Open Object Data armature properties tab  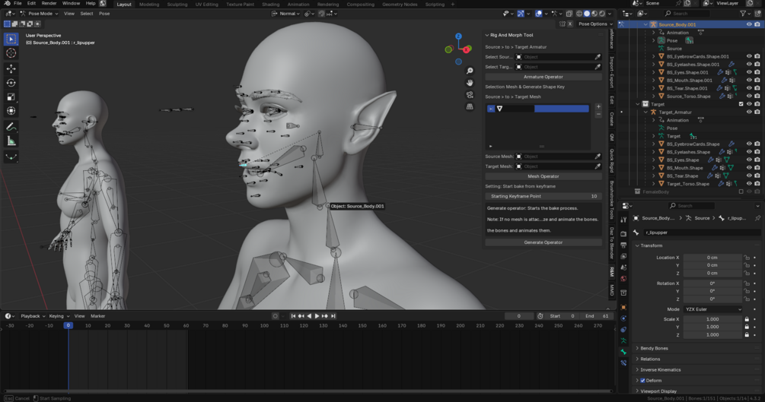(x=623, y=340)
